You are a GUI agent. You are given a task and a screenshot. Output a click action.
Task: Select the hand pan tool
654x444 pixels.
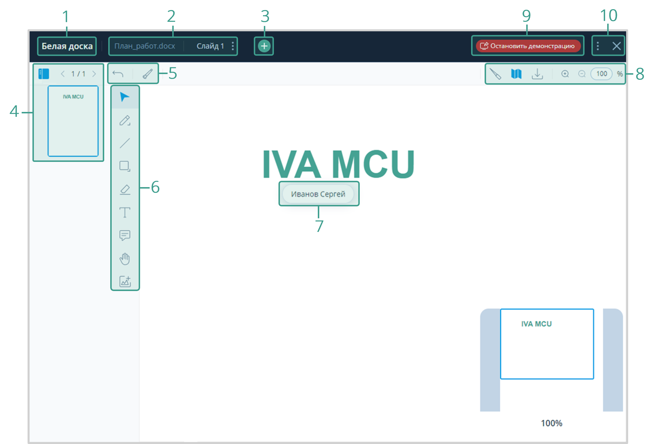pos(125,259)
